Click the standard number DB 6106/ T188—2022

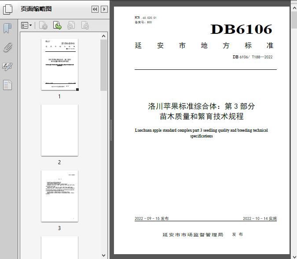pos(253,57)
